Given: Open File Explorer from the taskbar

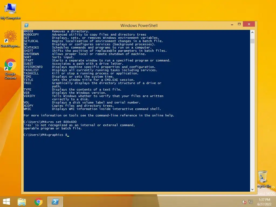Looking at the screenshot, I should pyautogui.click(x=22, y=202).
